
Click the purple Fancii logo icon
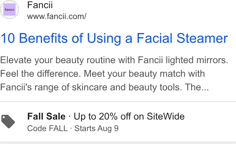9,10
